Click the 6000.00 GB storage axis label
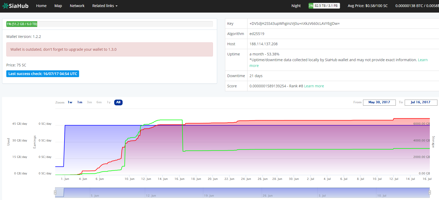Viewport: 439px width, 200px height. click(421, 124)
